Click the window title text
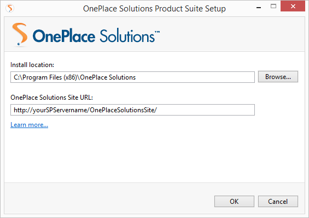 coord(154,9)
